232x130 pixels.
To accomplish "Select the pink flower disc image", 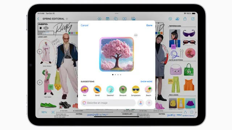I will [x=190, y=53].
